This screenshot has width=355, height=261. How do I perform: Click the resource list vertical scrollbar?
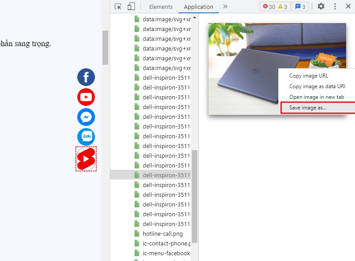[x=194, y=195]
